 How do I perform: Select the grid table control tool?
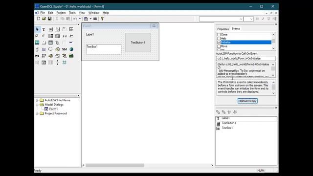[x=44, y=63]
